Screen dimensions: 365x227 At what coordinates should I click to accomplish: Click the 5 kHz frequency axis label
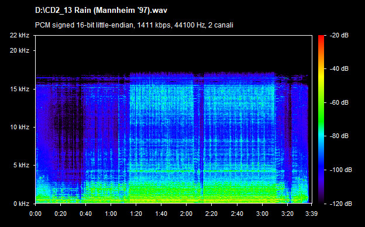click(x=21, y=166)
